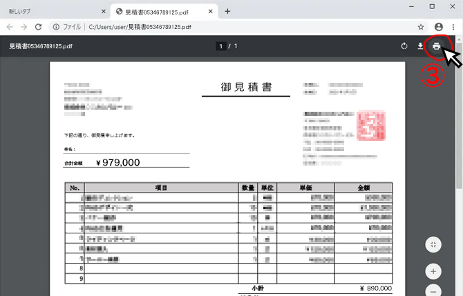Select the 見積書05346789125.pdf tab
The height and width of the screenshot is (296, 463).
[x=162, y=11]
